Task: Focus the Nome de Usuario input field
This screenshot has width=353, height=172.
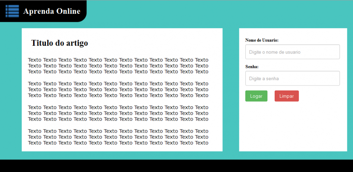Action: click(x=292, y=52)
